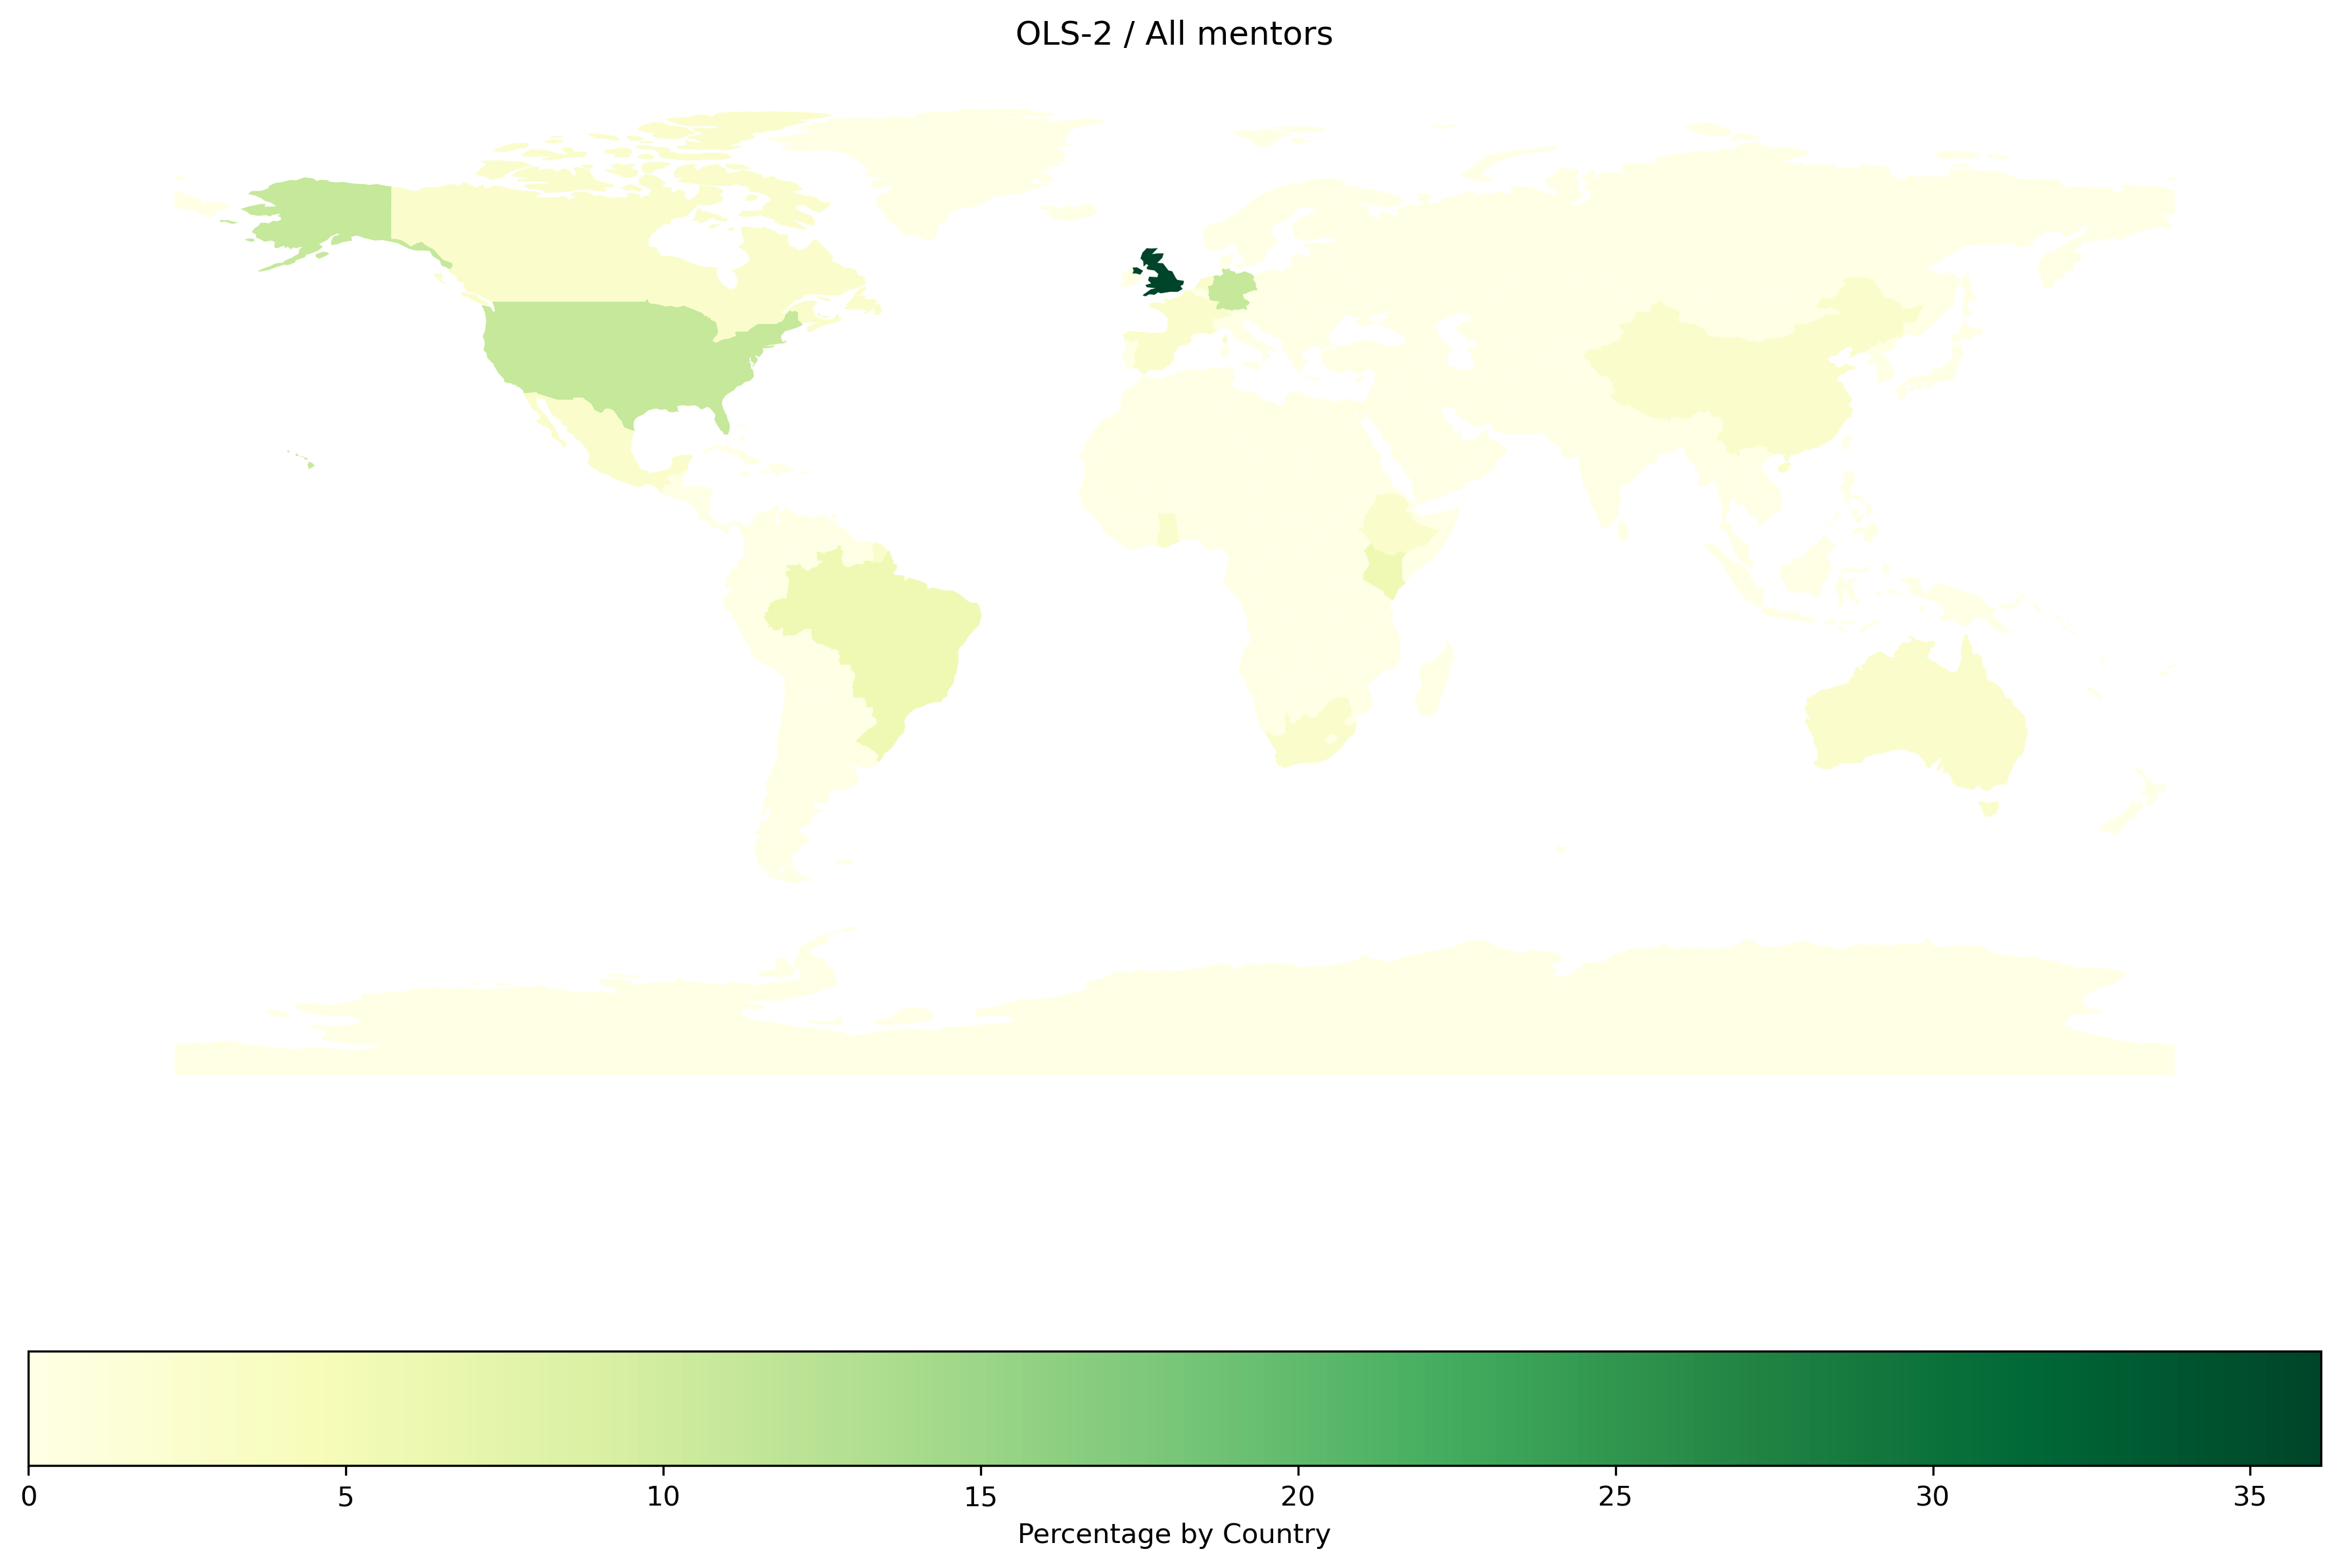This screenshot has width=2340, height=1568.
Task: Click the 'Percentage by Country' colorbar label
Action: [x=1174, y=1534]
